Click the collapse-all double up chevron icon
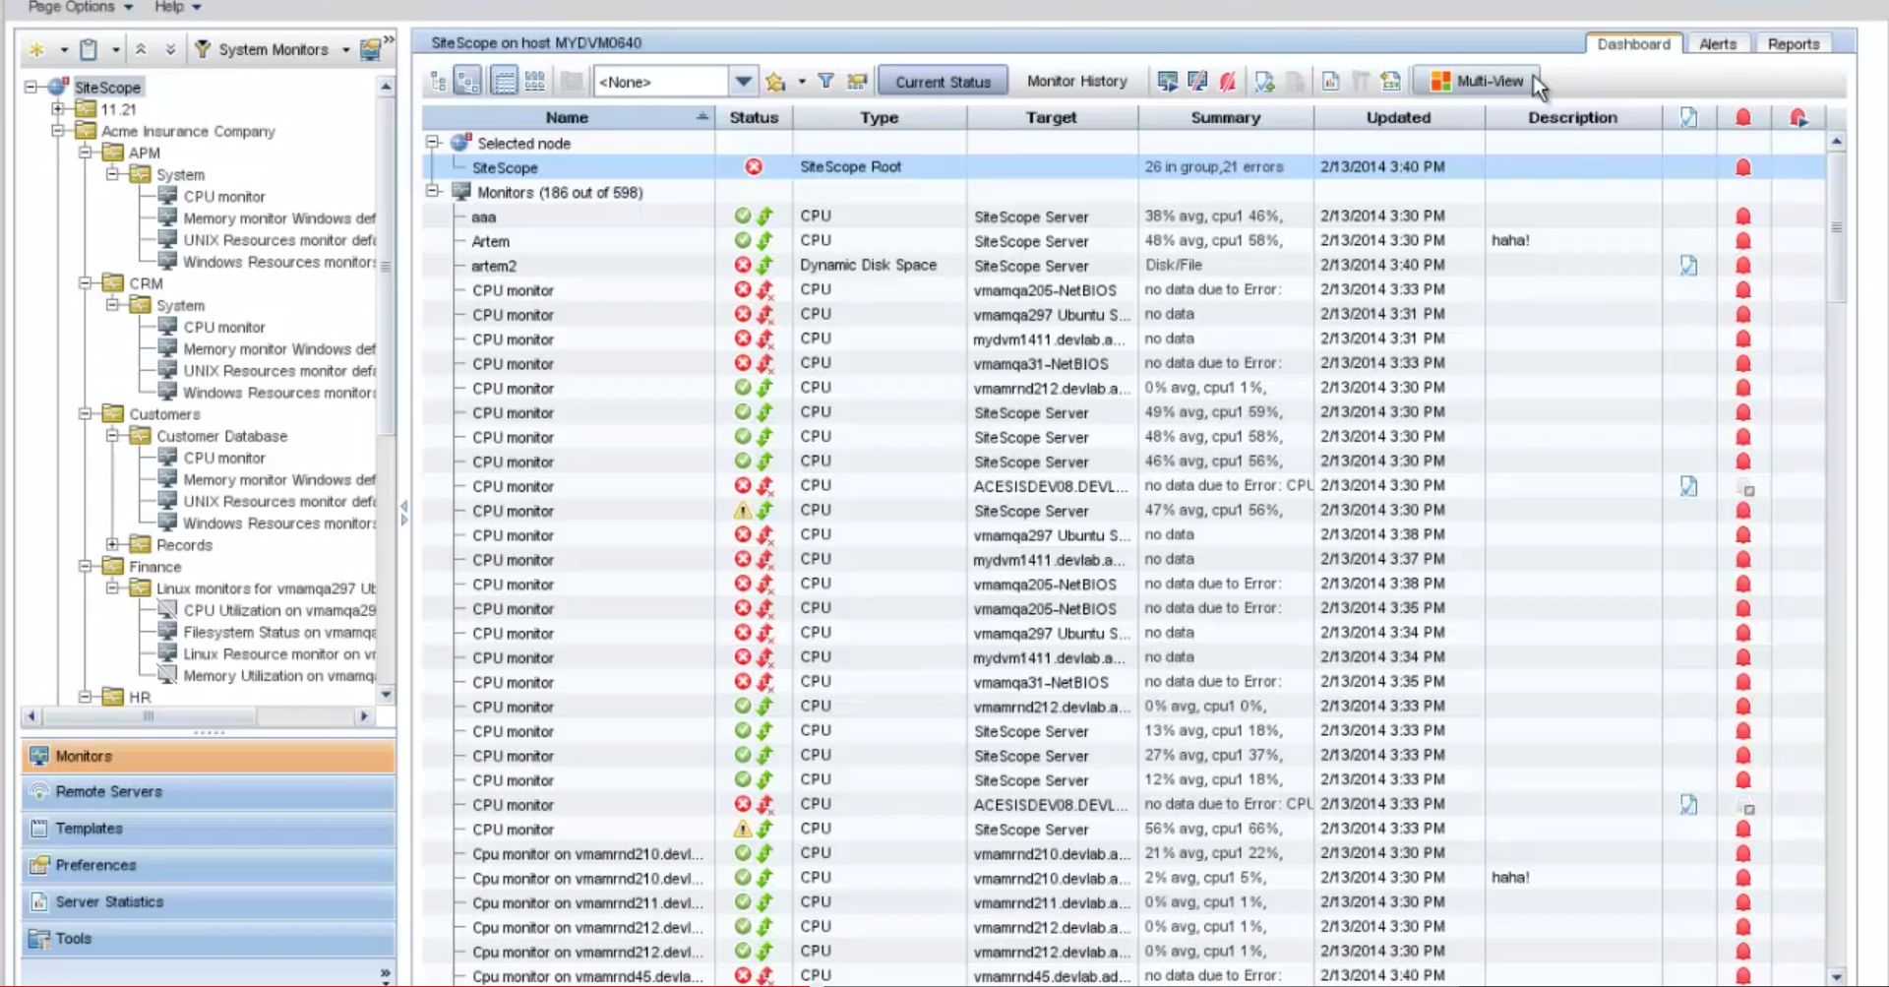Screen dimensions: 1889x987 141,49
